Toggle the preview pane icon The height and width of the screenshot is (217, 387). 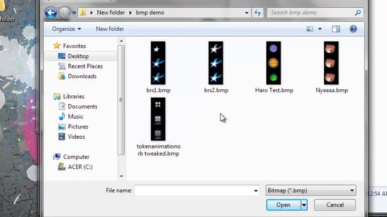click(x=336, y=29)
